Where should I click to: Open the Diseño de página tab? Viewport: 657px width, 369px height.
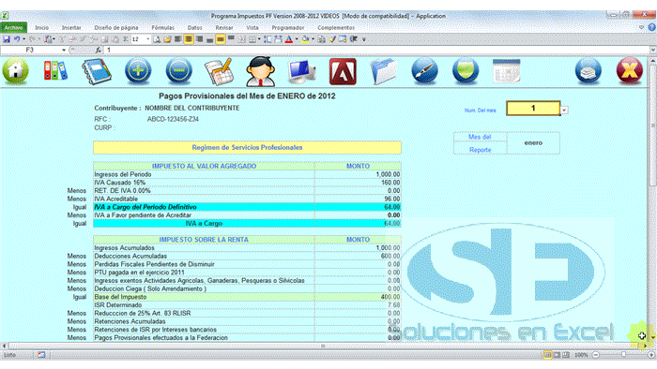tap(116, 27)
